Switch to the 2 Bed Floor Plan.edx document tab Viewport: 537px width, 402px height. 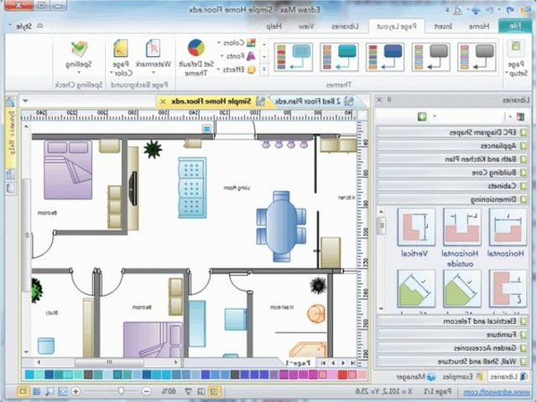coord(310,100)
